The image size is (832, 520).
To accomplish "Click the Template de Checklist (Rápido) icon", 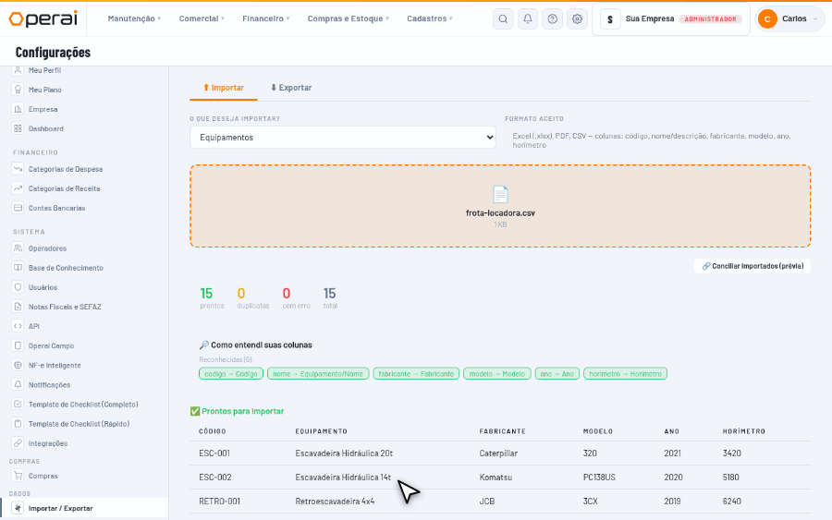I will click(18, 424).
